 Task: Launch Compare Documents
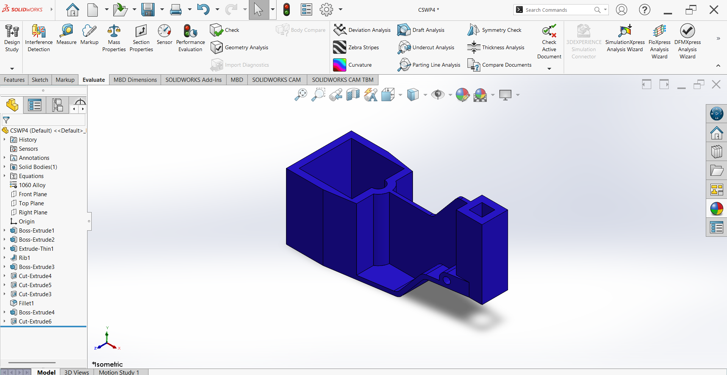[x=499, y=65]
